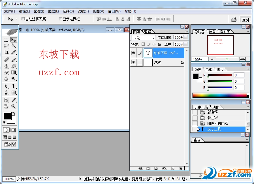Toggle lock image pixels brush icon

point(149,44)
